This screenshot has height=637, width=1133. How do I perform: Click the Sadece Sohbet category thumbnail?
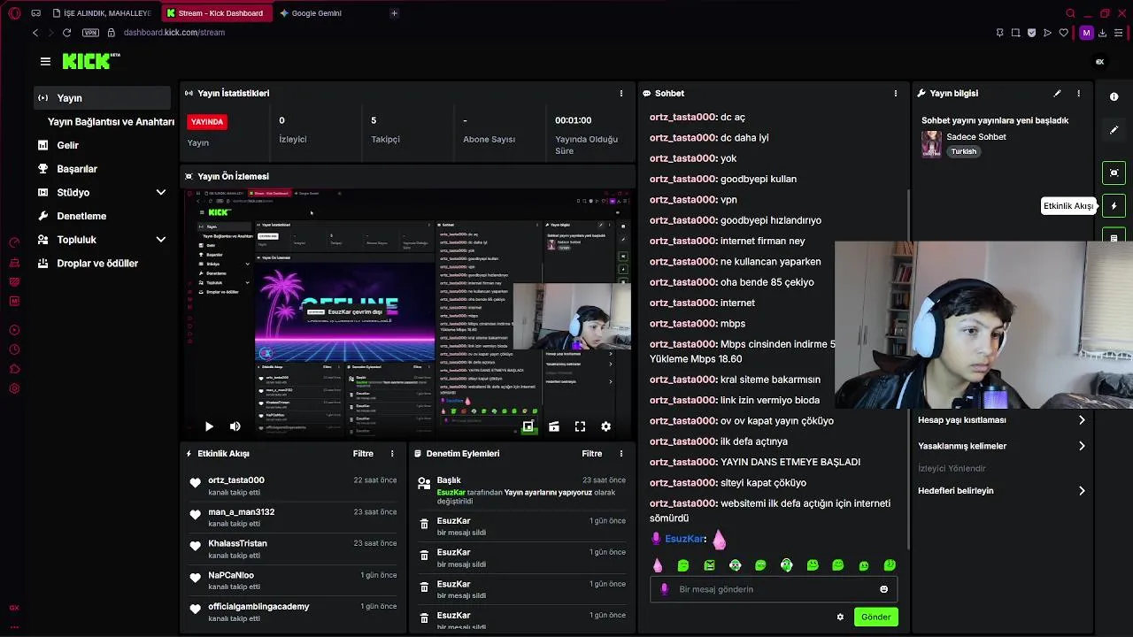(x=931, y=144)
